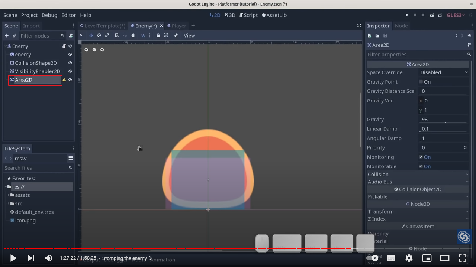This screenshot has height=267, width=476.
Task: Switch to the Script workspace
Action: (x=248, y=15)
